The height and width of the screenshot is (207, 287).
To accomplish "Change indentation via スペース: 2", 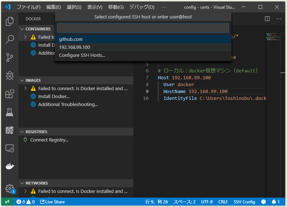I will 184,202.
